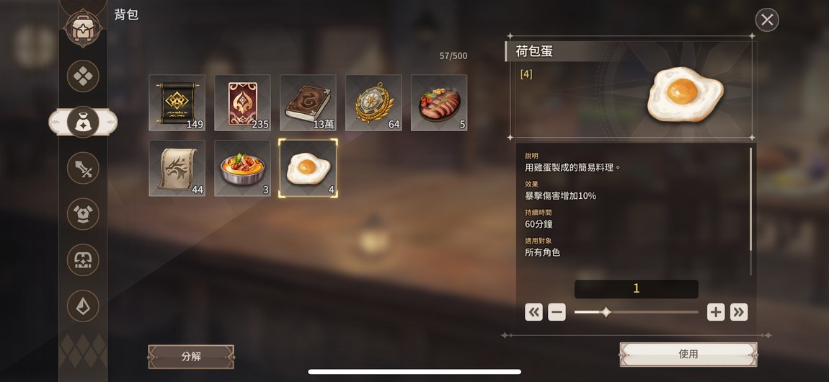Image resolution: width=829 pixels, height=382 pixels.
Task: Select the money pouch consumables tab
Action: 83,122
